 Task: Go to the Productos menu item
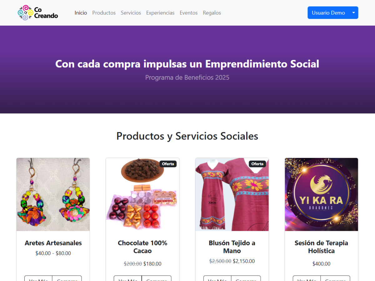(x=104, y=13)
